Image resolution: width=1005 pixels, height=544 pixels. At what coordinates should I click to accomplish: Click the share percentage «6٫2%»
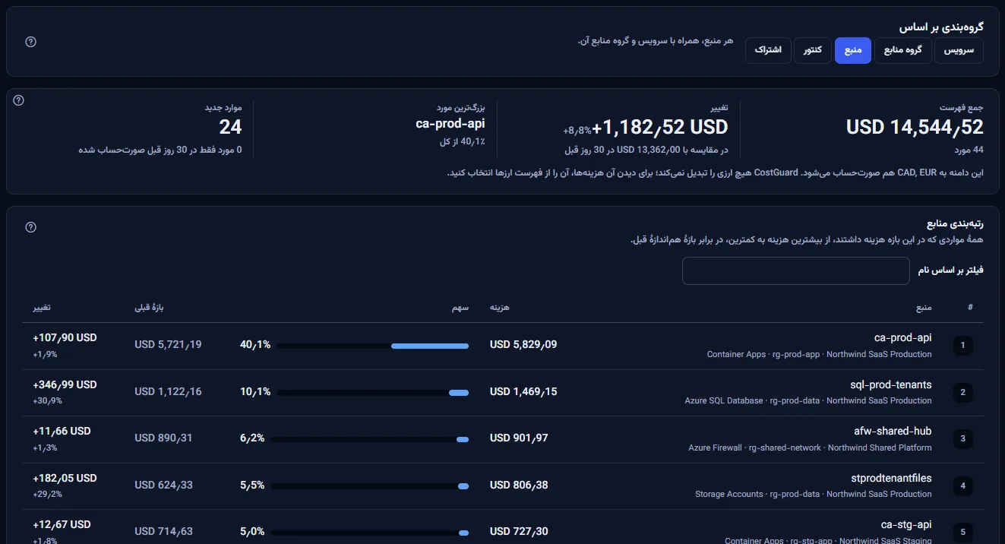[x=252, y=438]
